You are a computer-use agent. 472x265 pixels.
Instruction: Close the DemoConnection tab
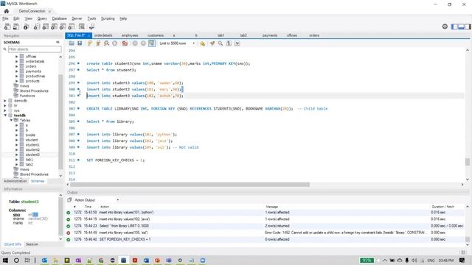49,12
